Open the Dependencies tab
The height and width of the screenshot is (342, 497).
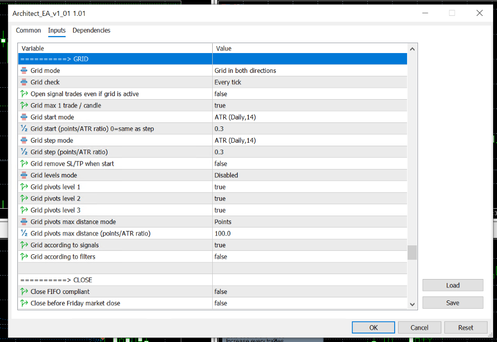click(x=91, y=31)
